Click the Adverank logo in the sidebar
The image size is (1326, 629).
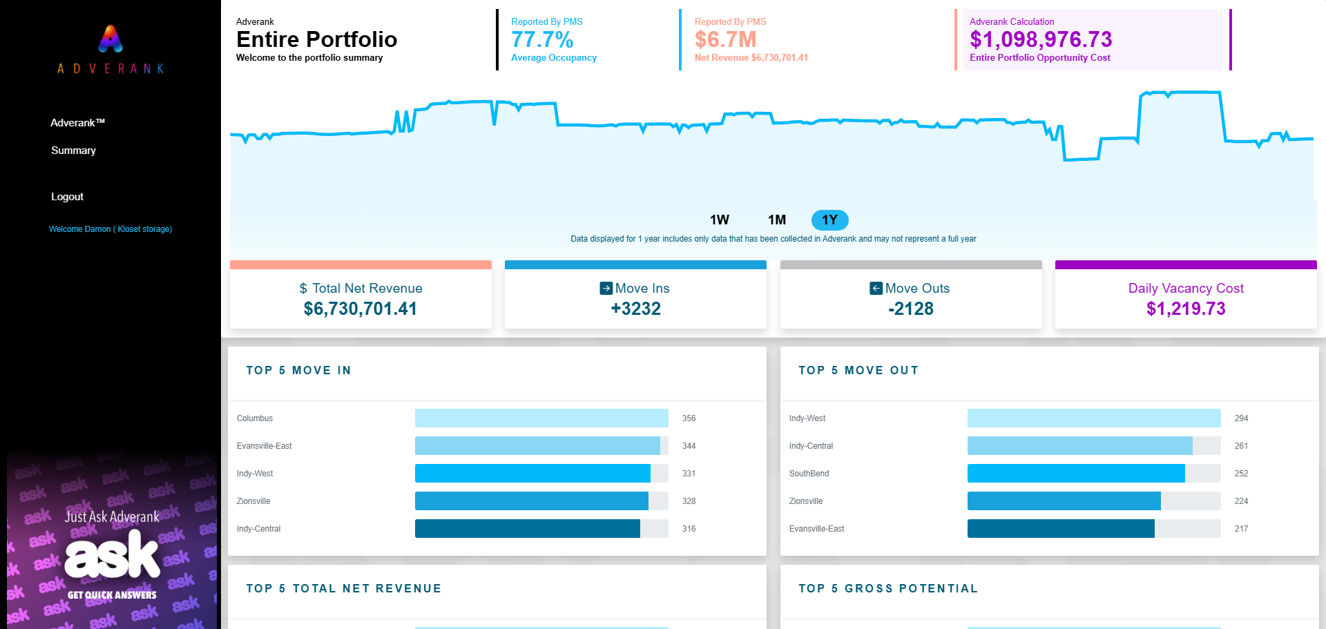pyautogui.click(x=110, y=49)
